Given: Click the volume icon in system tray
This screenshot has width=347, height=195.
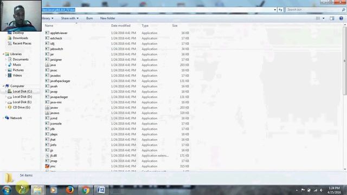Looking at the screenshot, I should click(321, 190).
